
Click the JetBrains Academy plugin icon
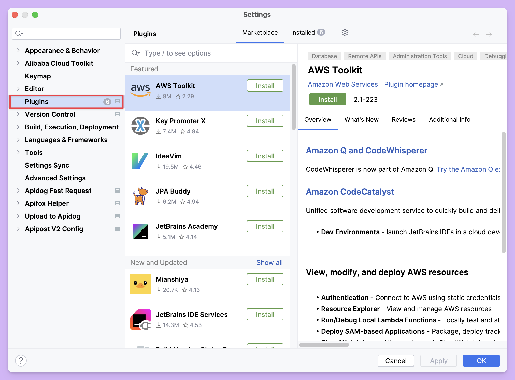(140, 231)
